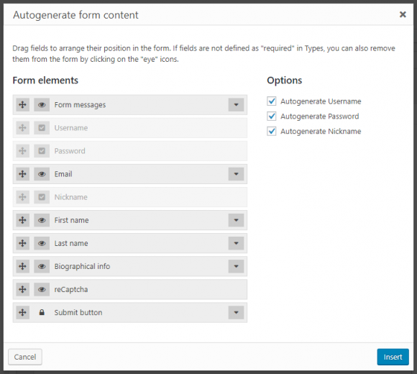Screen dimensions: 417x374
Task: Click the Submit button move handle
Action: click(22, 312)
